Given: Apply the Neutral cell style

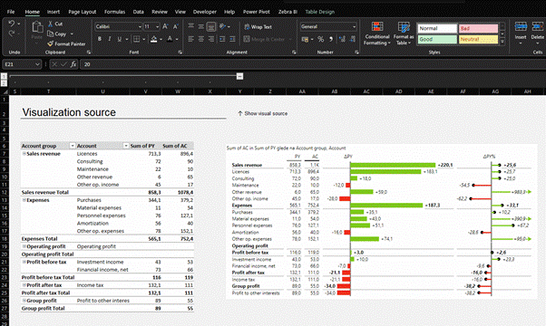Looking at the screenshot, I should pos(478,39).
